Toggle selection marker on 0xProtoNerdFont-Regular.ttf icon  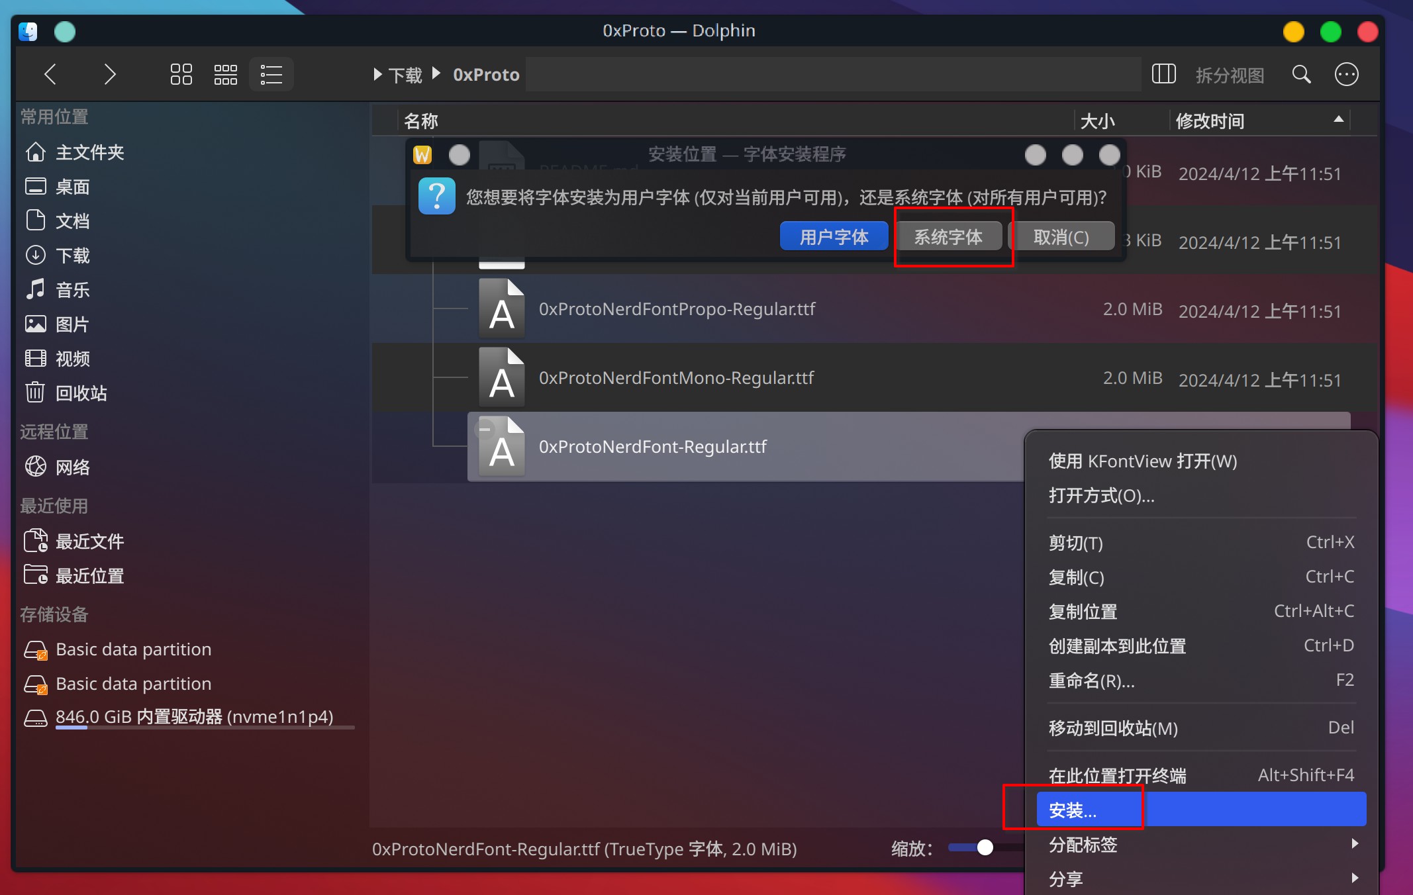coord(485,429)
